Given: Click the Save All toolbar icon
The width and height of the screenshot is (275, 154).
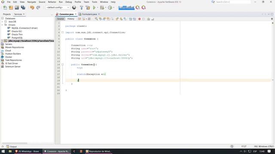Looking at the screenshot, I should [23, 8].
